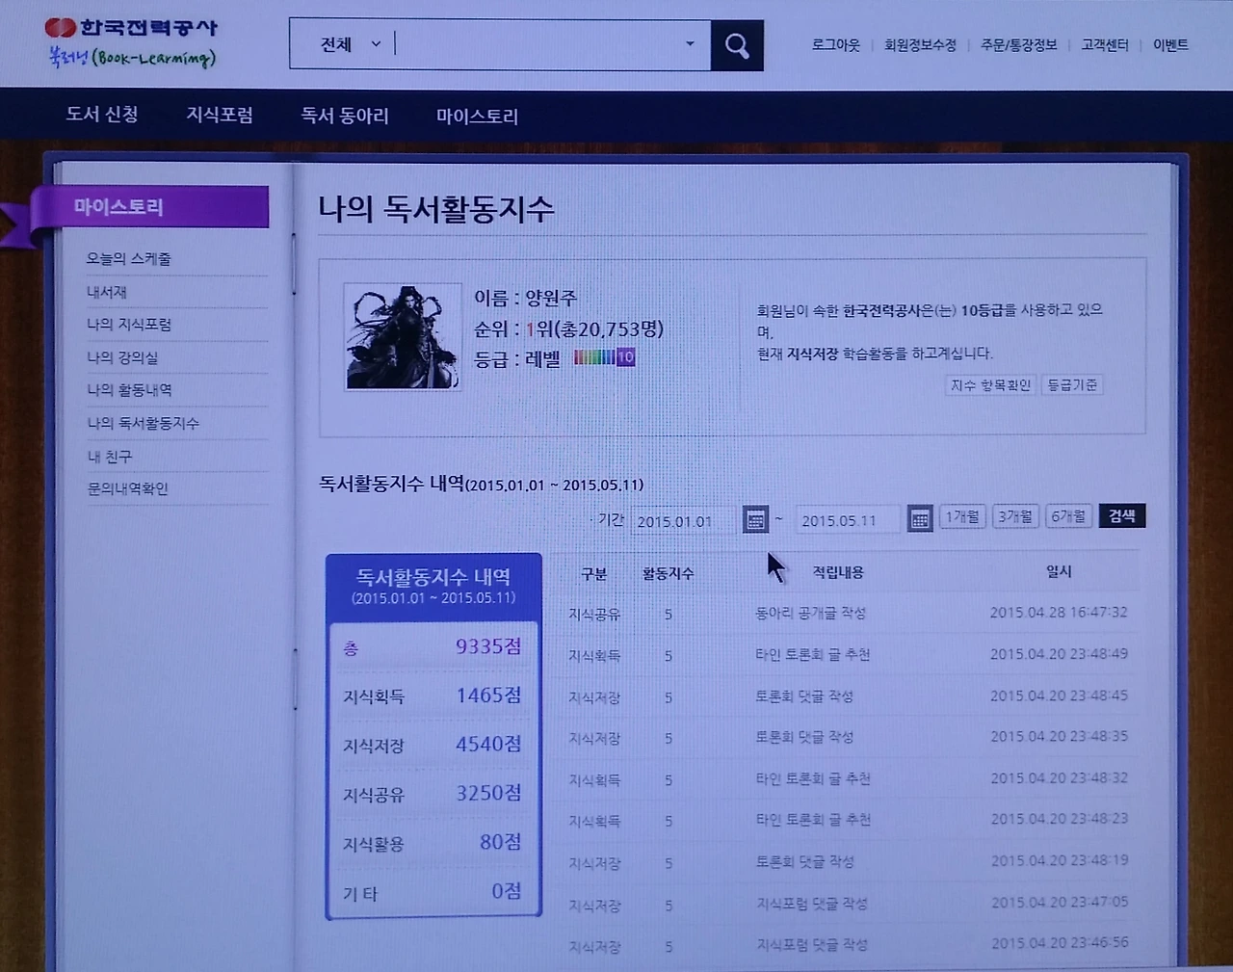Click the 총 9335점 total row
Screen dimensions: 1233x972
click(433, 647)
